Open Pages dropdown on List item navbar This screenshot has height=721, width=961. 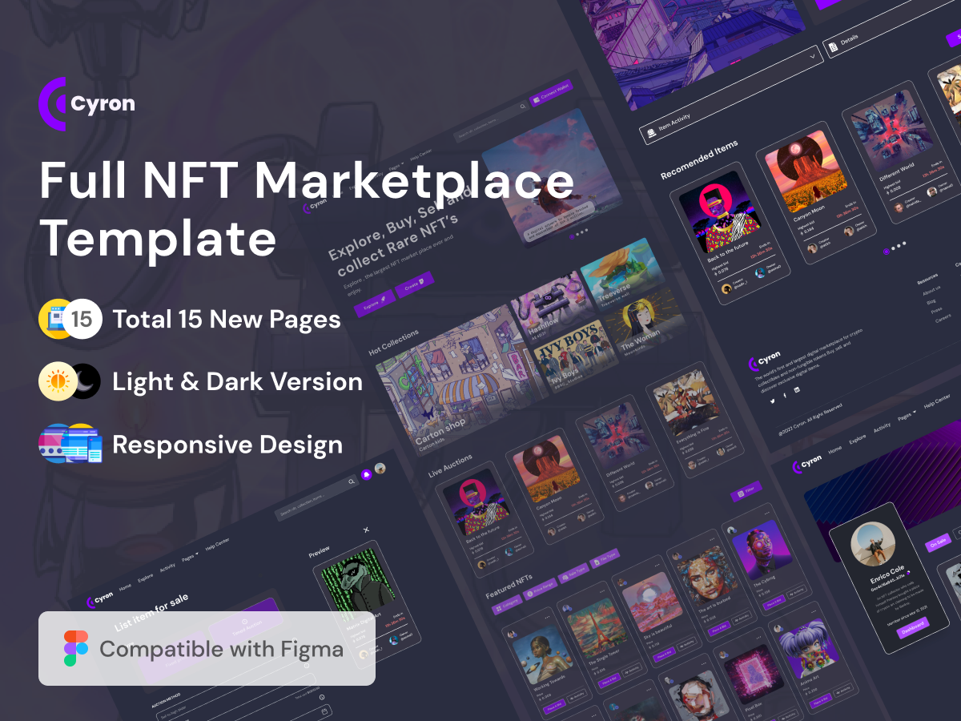(x=191, y=557)
